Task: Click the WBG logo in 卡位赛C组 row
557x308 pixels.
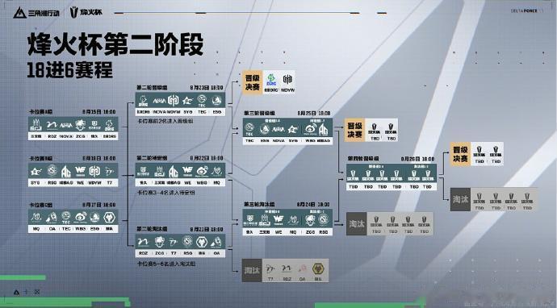Action: tap(81, 217)
